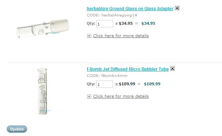Click the teal $34.95 line total

[x=148, y=23]
